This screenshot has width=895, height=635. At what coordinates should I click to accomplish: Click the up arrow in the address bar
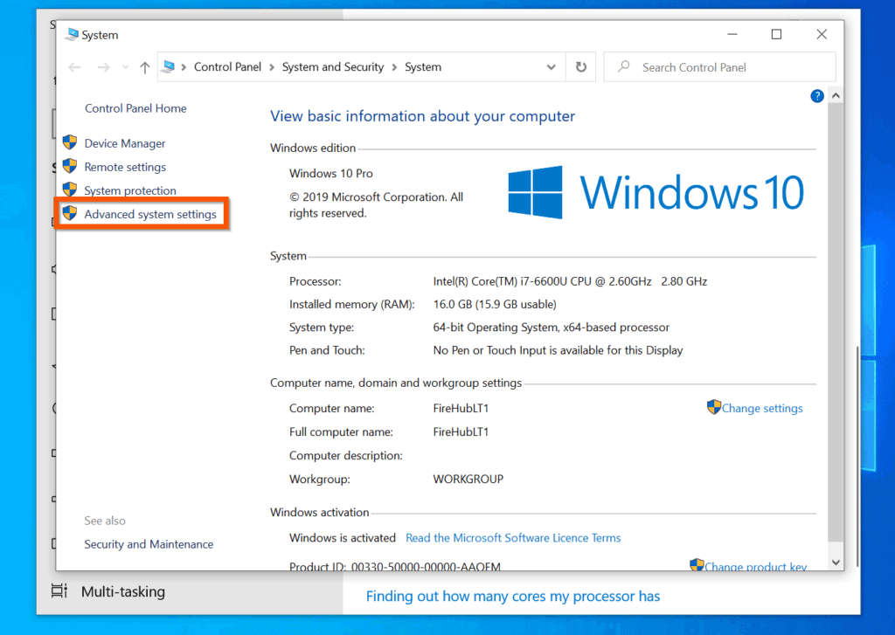(x=143, y=66)
